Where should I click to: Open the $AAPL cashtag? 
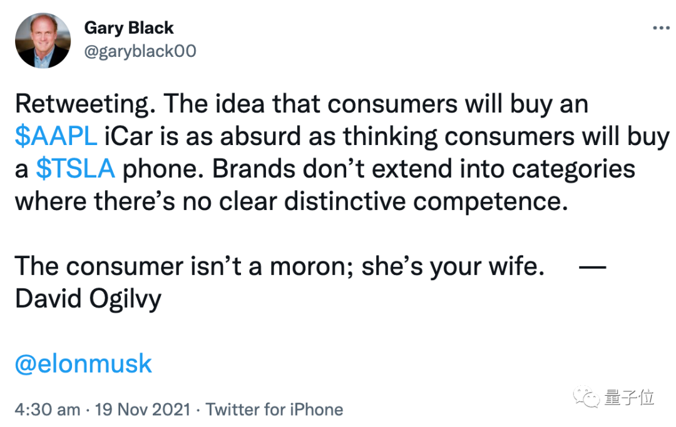tap(55, 136)
